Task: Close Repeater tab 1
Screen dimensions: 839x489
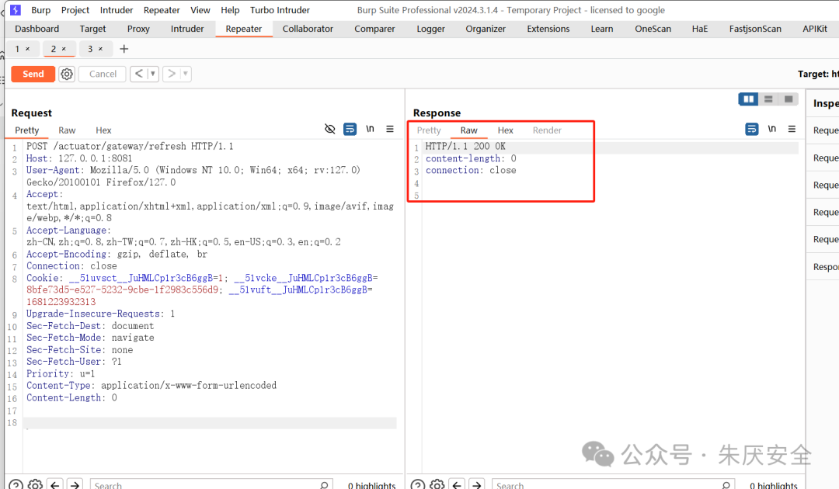Action: click(x=28, y=49)
